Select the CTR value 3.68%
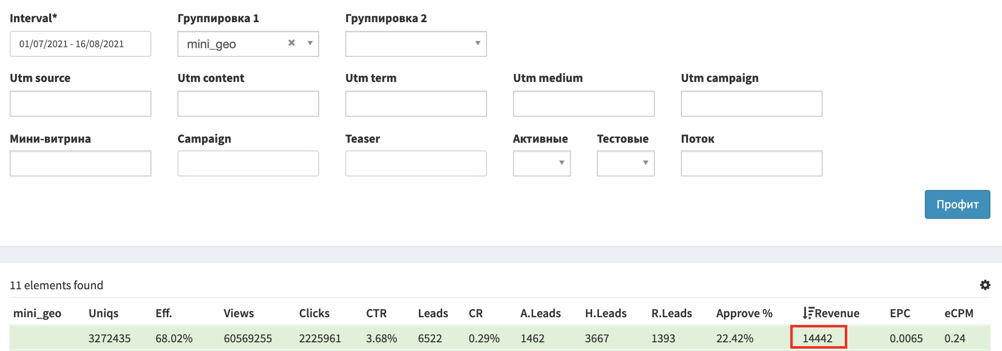Screen dimensions: 1002x351 tap(381, 338)
